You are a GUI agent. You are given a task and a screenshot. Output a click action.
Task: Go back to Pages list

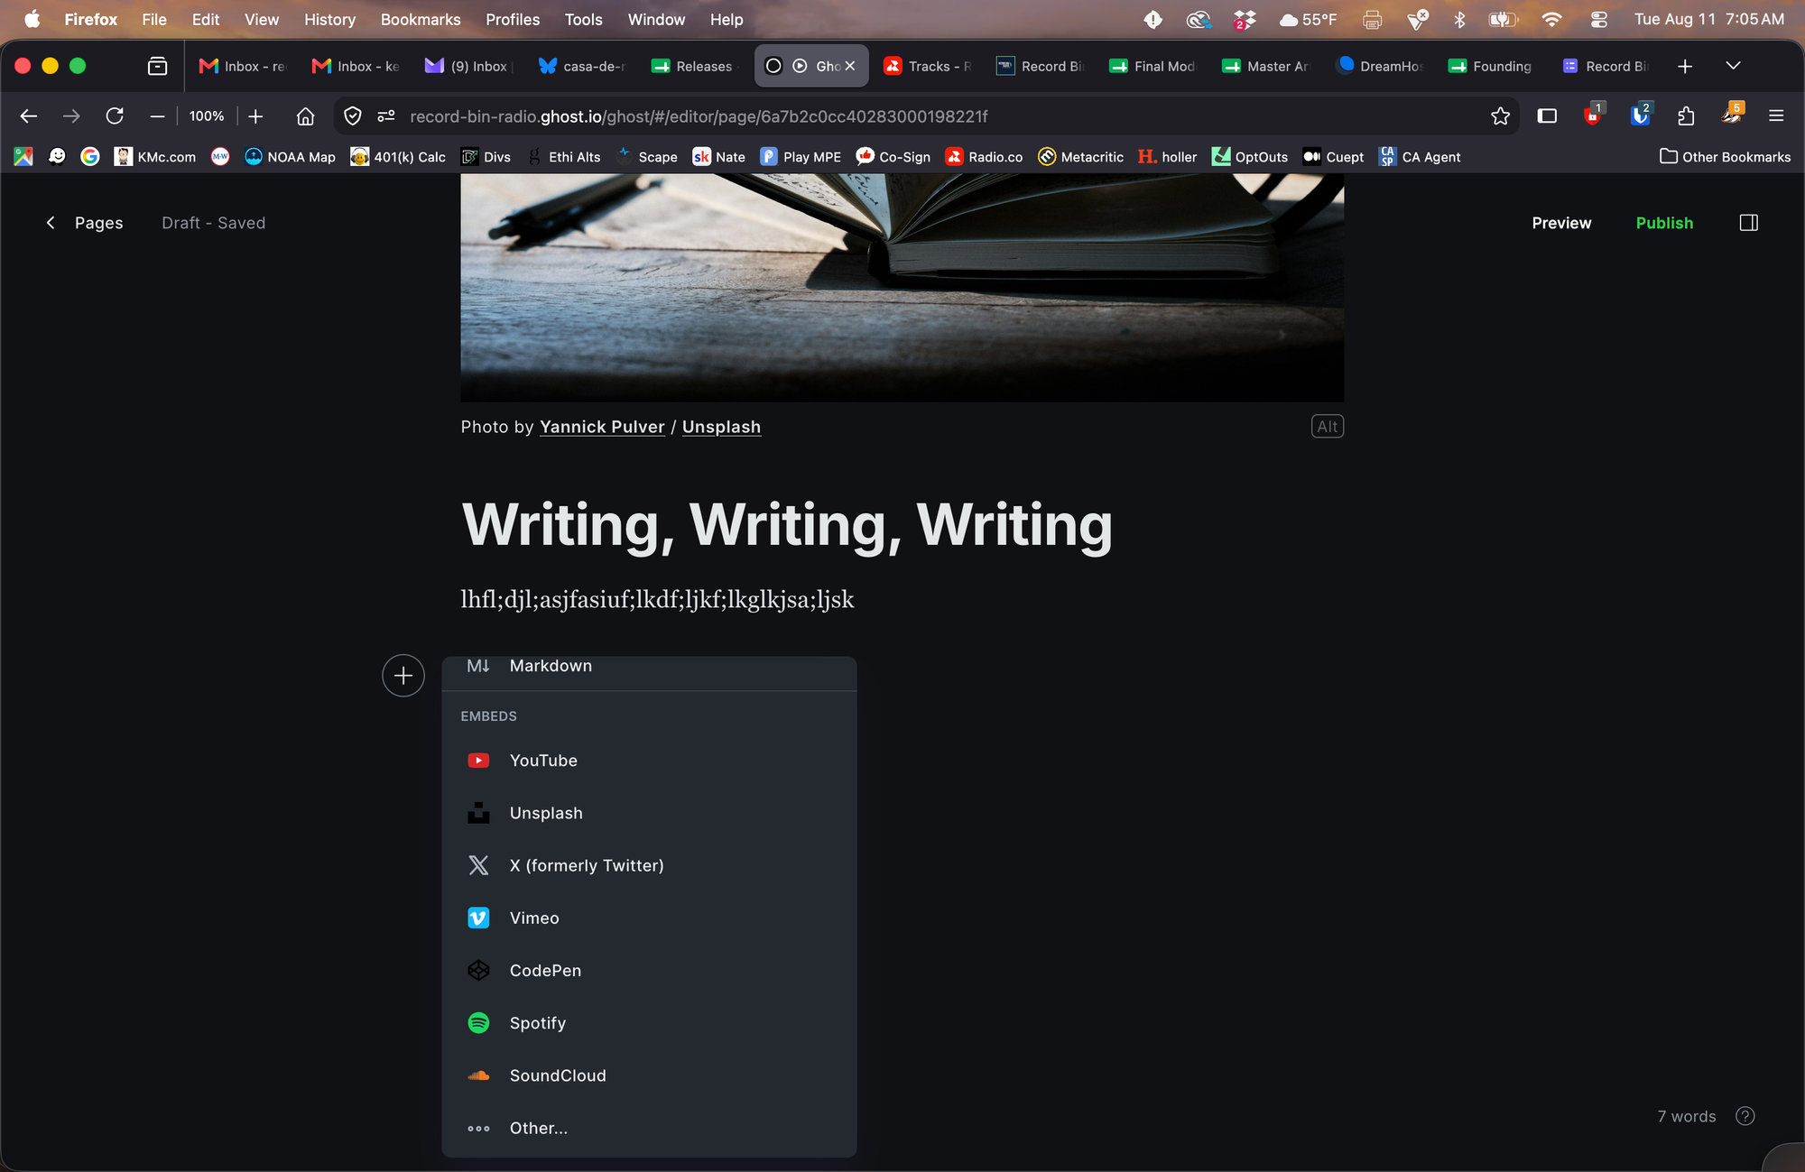click(x=85, y=223)
